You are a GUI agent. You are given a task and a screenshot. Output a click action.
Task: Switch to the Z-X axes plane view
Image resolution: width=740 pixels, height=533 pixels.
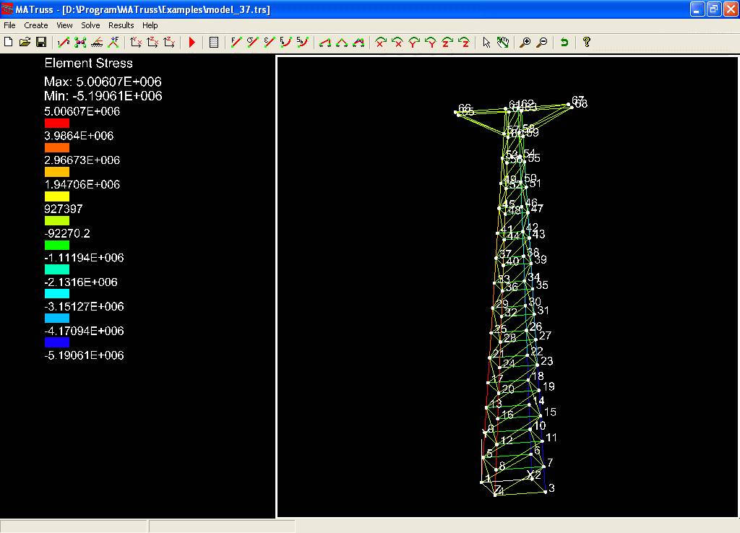tap(152, 43)
